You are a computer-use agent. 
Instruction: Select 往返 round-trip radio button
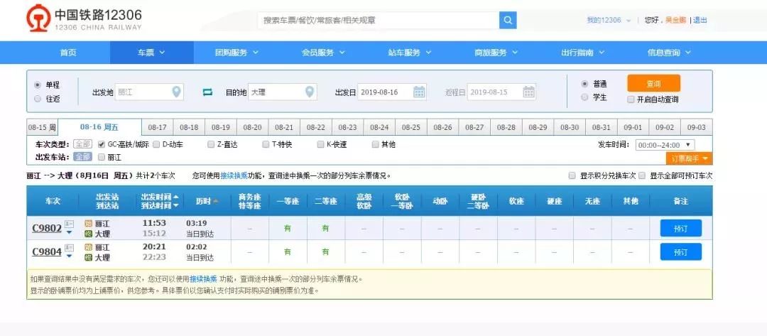point(38,99)
